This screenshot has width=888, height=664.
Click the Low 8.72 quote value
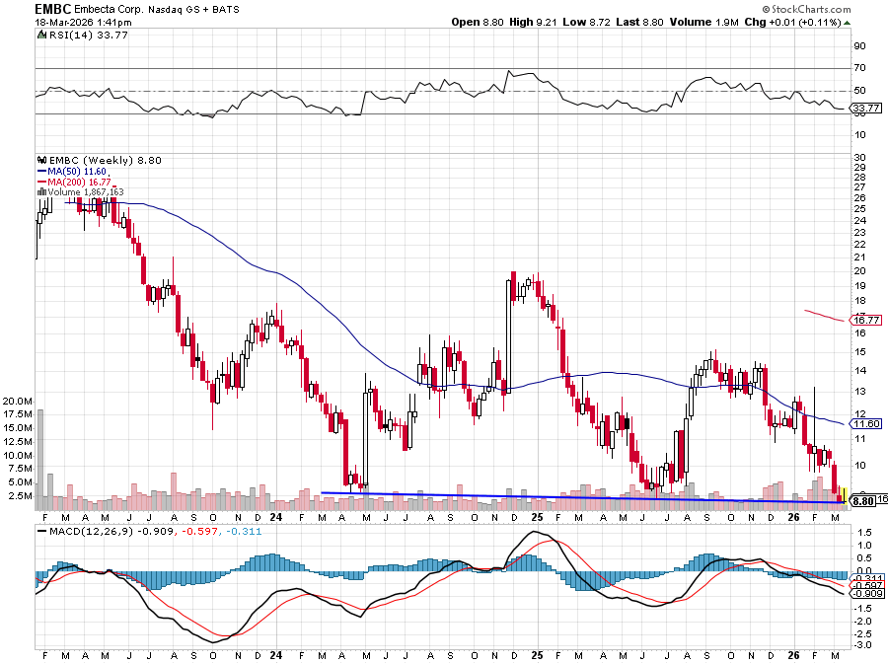586,22
